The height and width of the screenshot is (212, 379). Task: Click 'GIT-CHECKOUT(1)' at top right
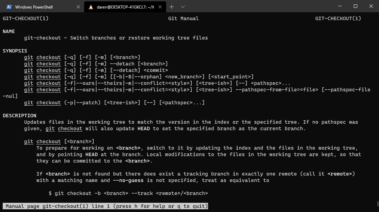(x=338, y=18)
